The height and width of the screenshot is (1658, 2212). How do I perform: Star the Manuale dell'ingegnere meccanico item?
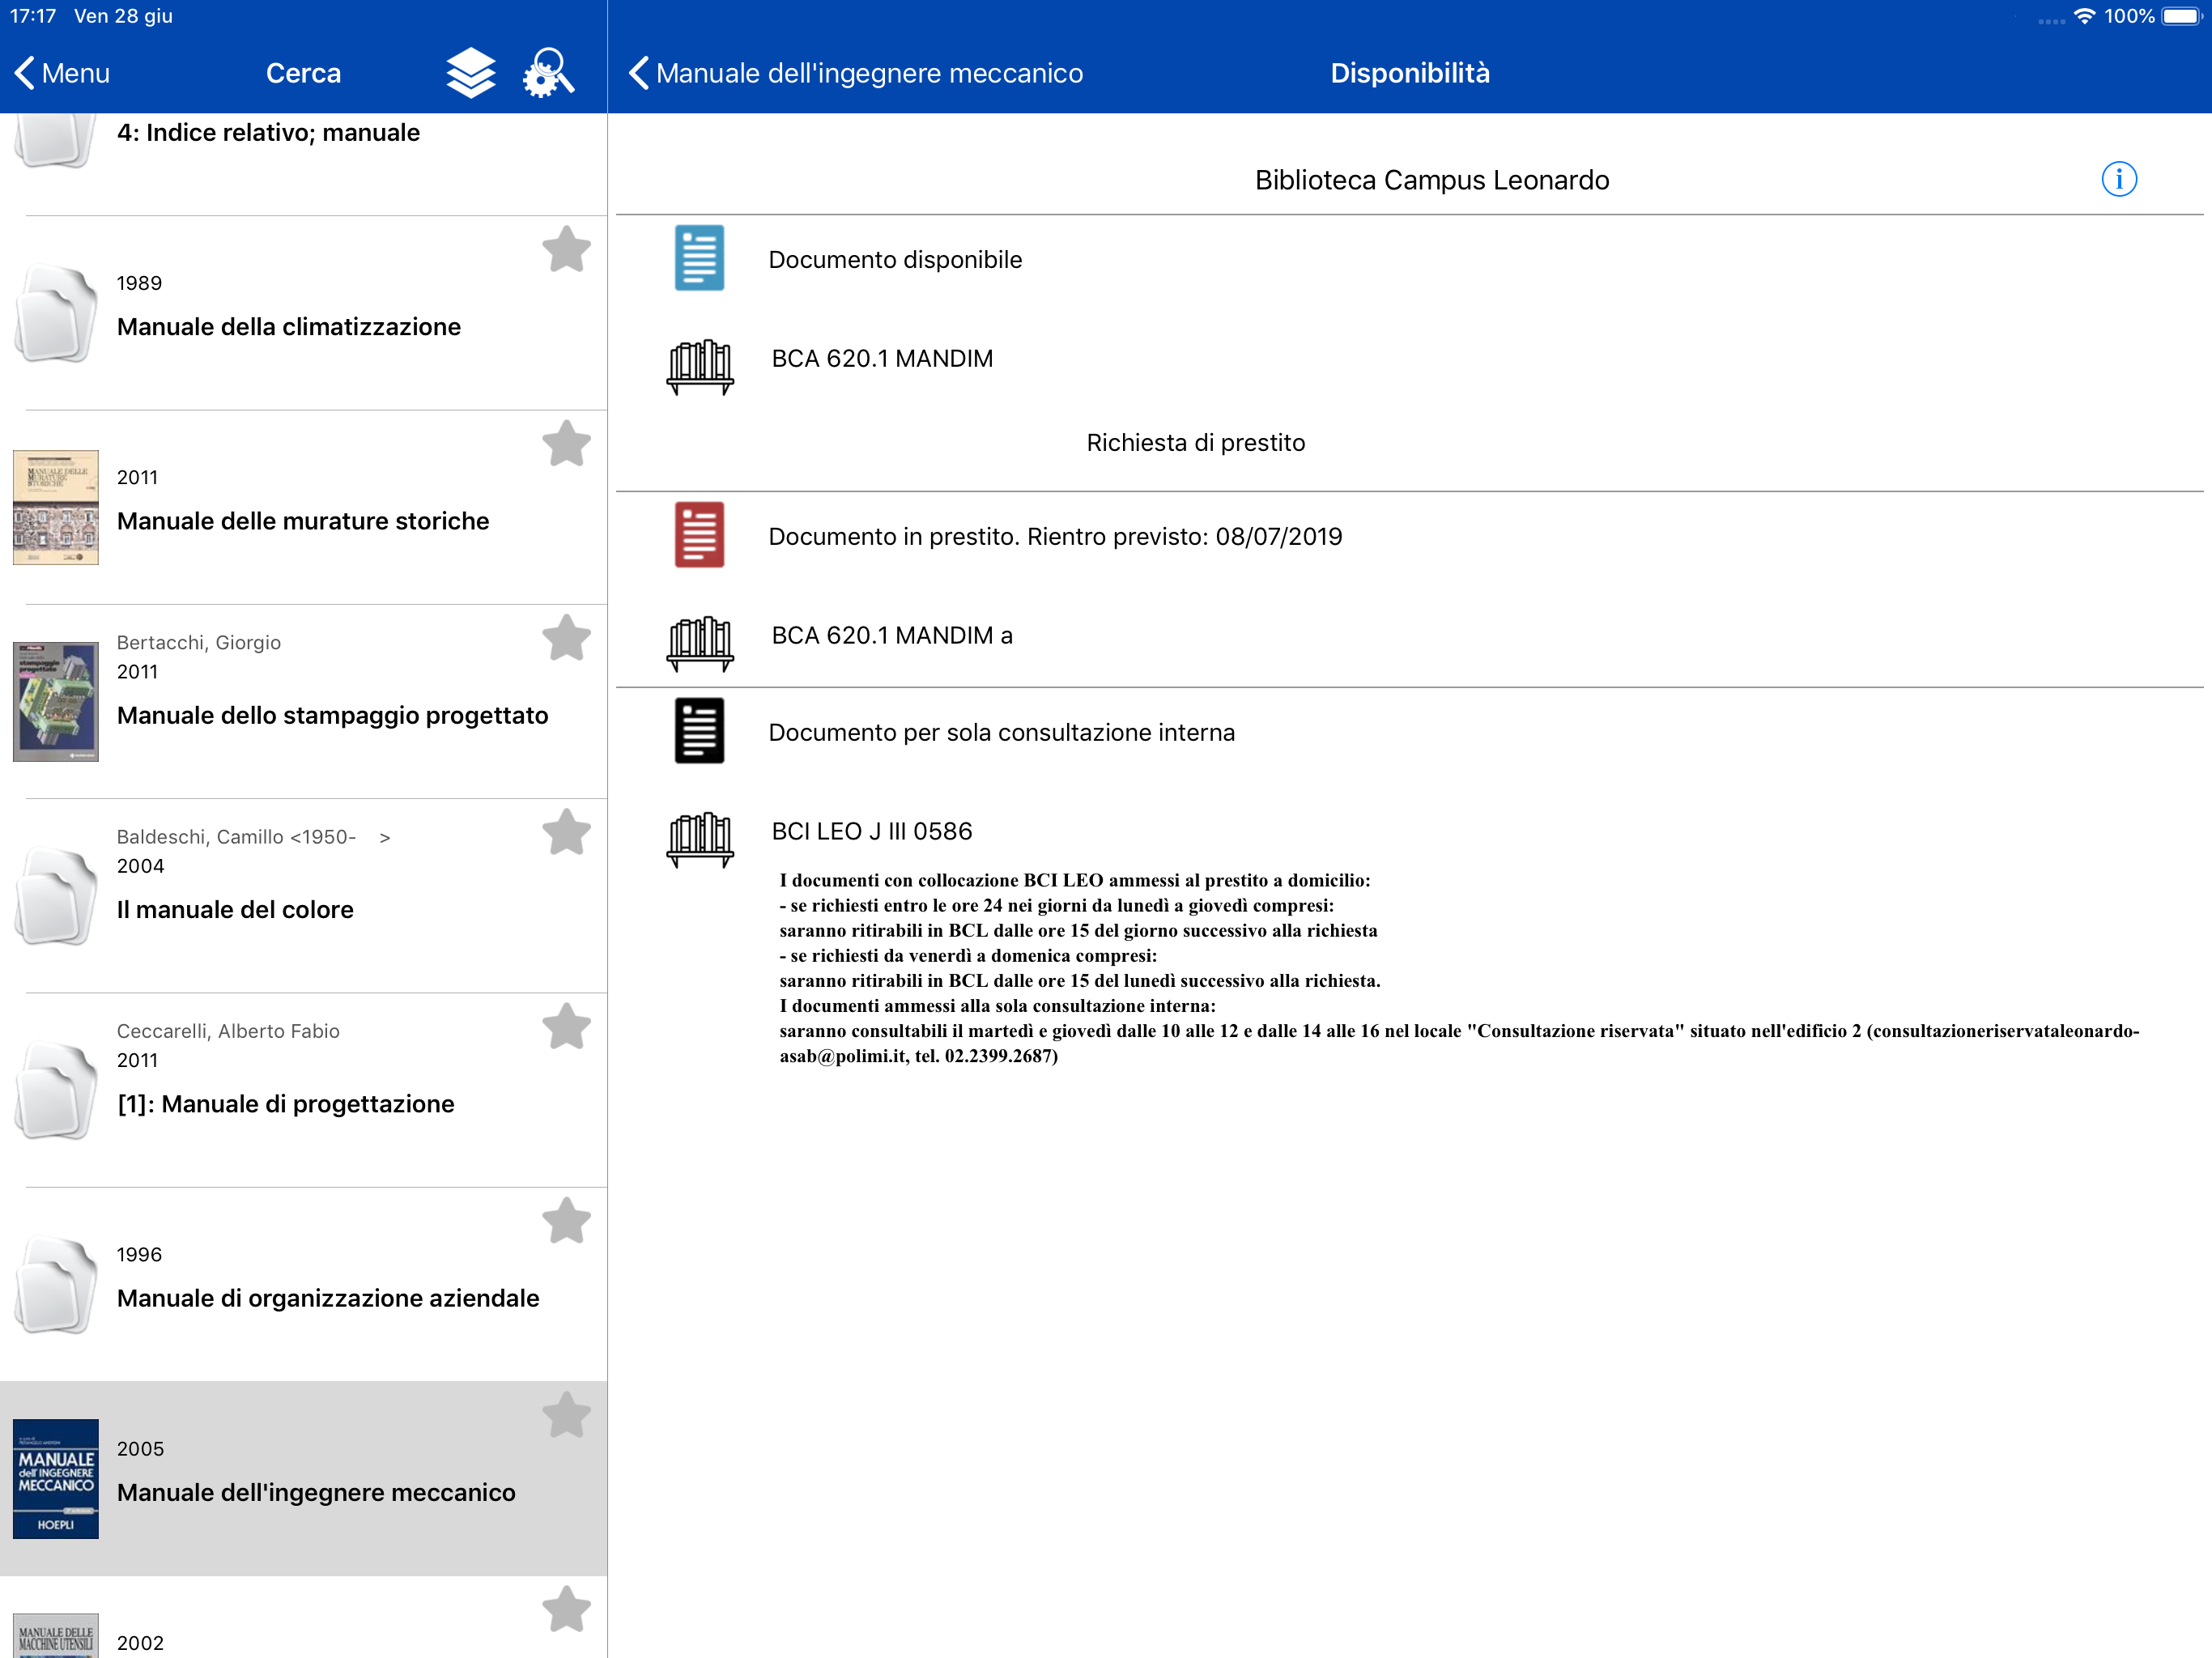click(566, 1415)
